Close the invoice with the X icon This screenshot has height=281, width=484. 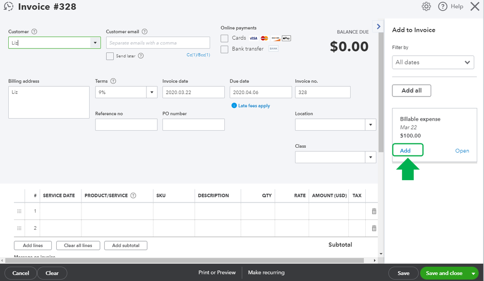coord(475,6)
